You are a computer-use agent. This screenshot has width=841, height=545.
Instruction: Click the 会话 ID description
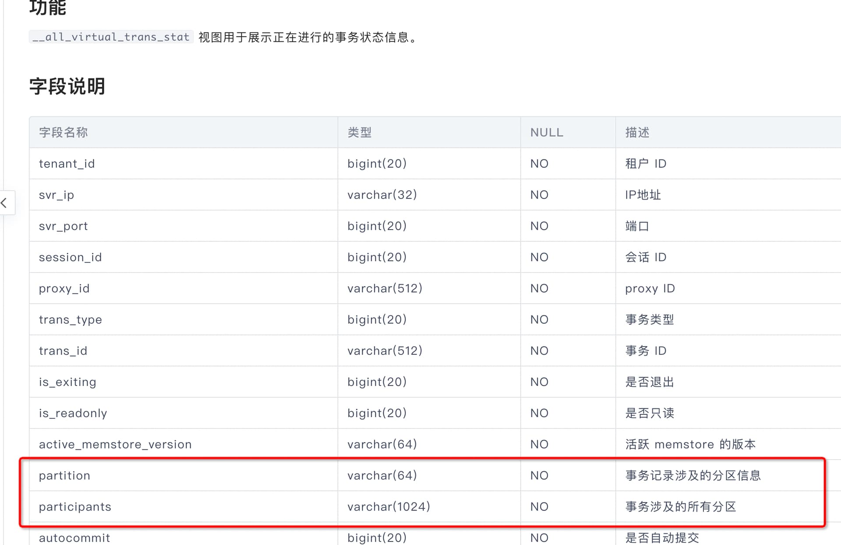[646, 257]
